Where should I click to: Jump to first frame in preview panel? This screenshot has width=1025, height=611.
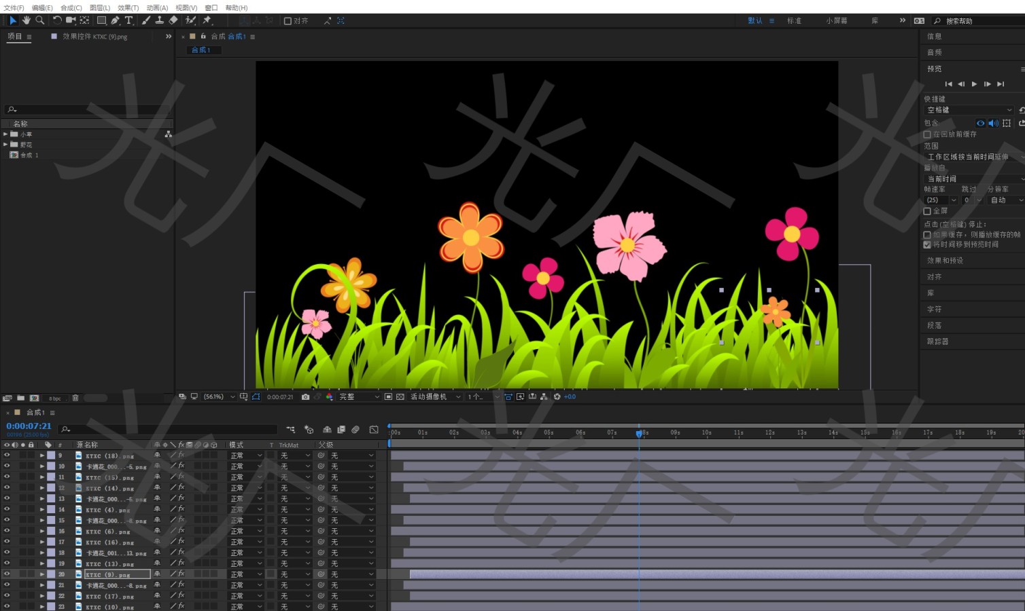tap(948, 84)
